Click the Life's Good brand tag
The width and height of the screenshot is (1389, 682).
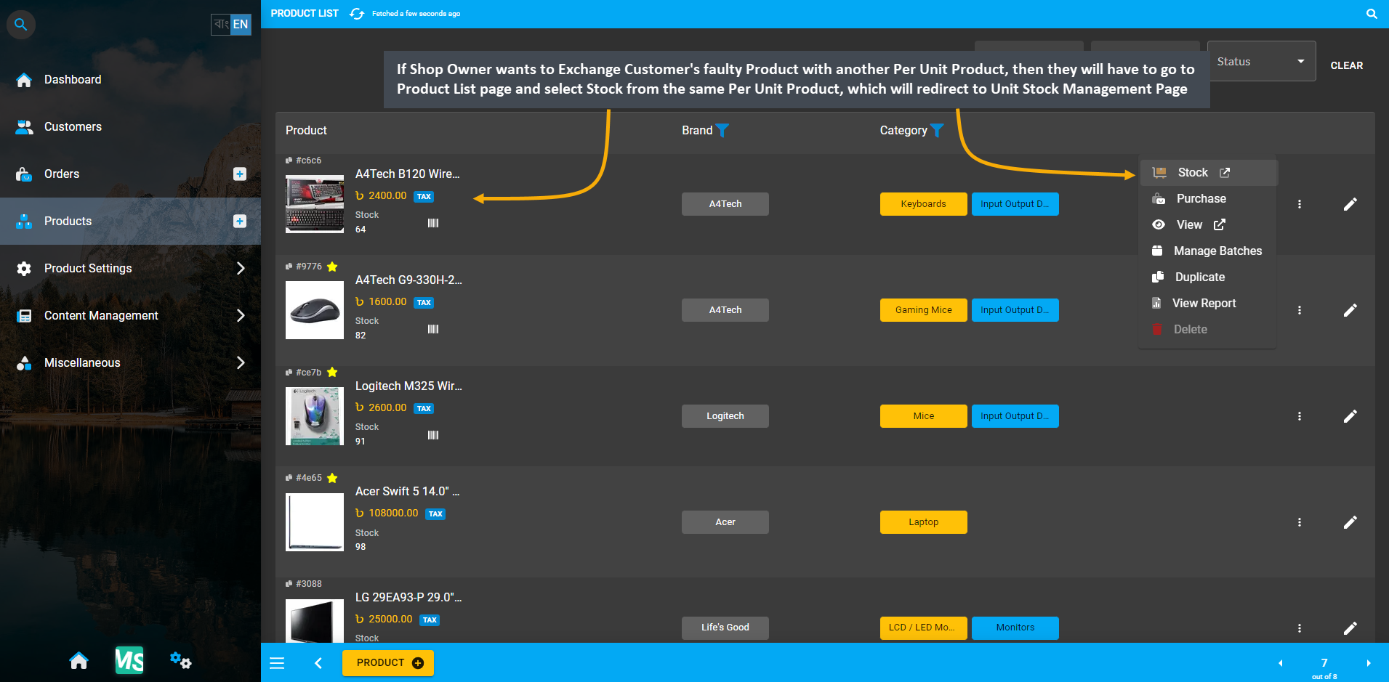pyautogui.click(x=725, y=628)
